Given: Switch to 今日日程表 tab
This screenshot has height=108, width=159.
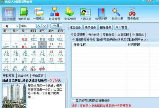Looking at the screenshot, I should pyautogui.click(x=78, y=35).
